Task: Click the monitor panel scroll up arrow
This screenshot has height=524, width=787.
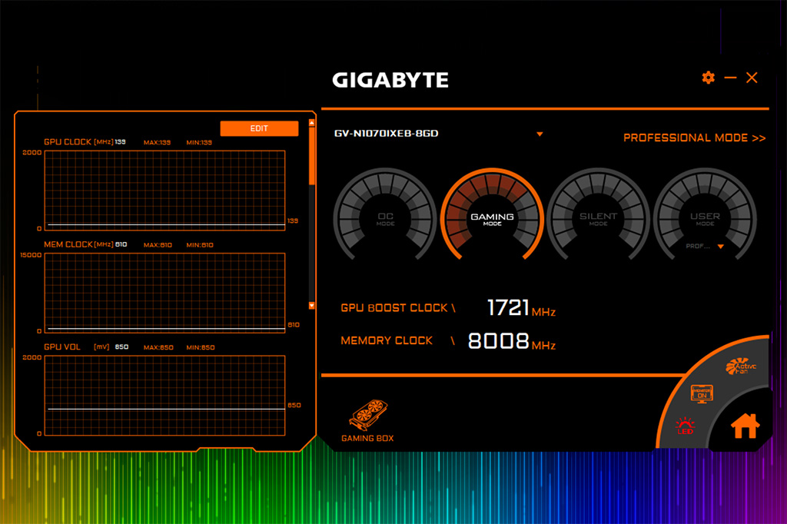Action: [x=312, y=123]
